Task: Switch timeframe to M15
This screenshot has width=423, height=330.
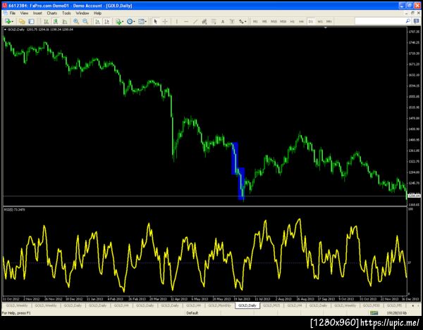Action: point(274,21)
